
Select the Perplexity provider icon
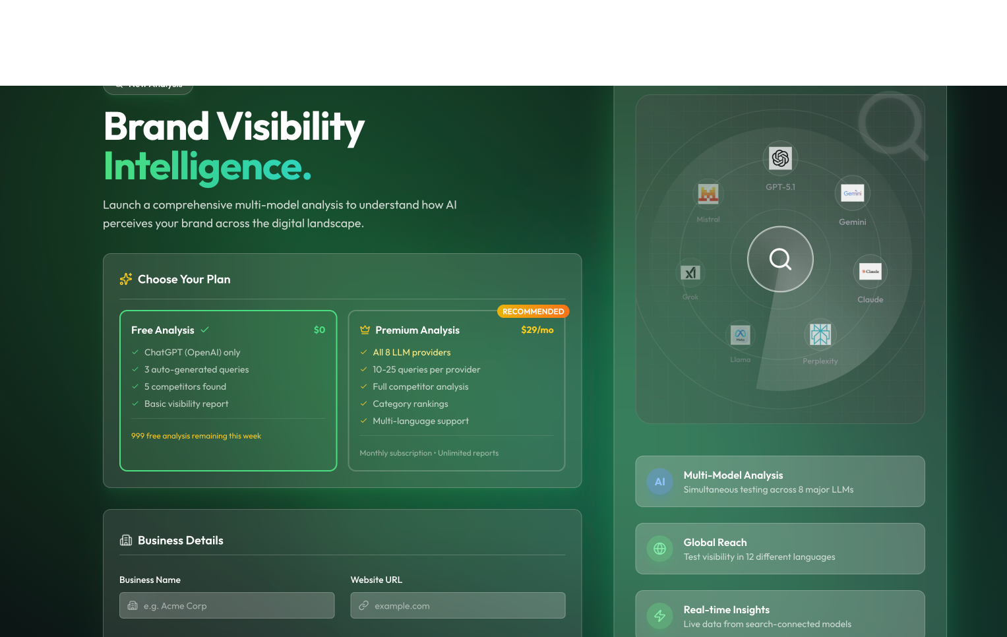[820, 334]
